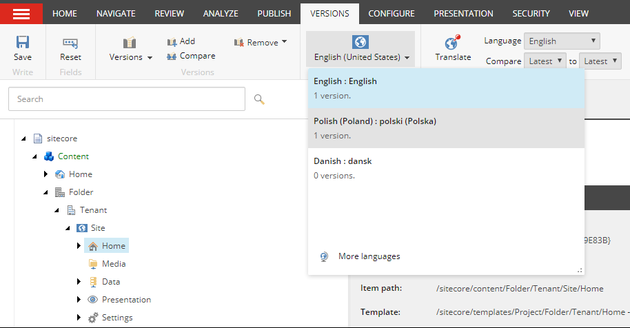Click the More languages link
The width and height of the screenshot is (630, 328).
point(369,256)
